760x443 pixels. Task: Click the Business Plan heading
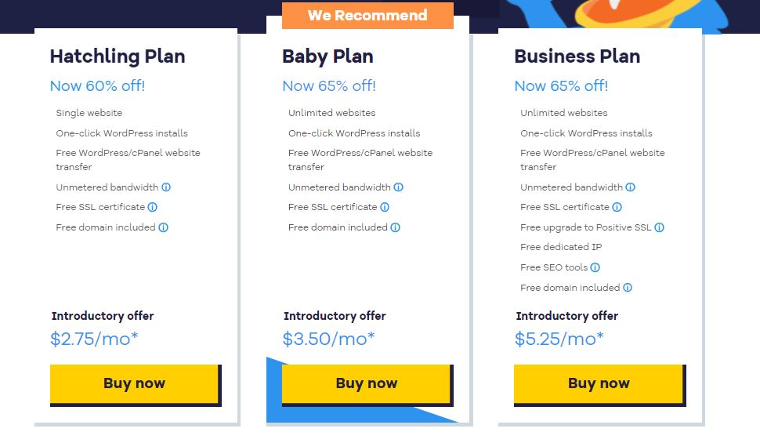pyautogui.click(x=577, y=56)
